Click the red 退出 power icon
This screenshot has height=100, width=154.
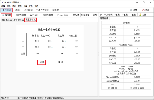(143, 10)
